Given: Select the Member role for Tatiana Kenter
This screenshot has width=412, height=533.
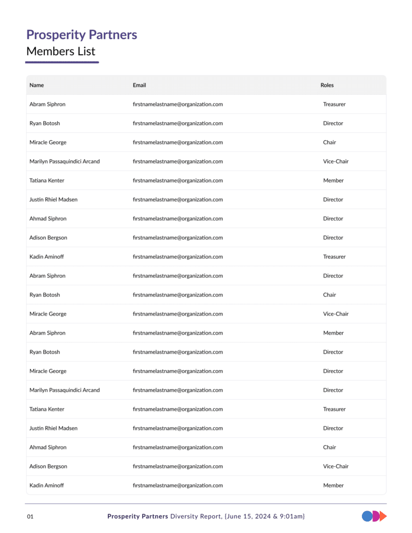Looking at the screenshot, I should 333,181.
